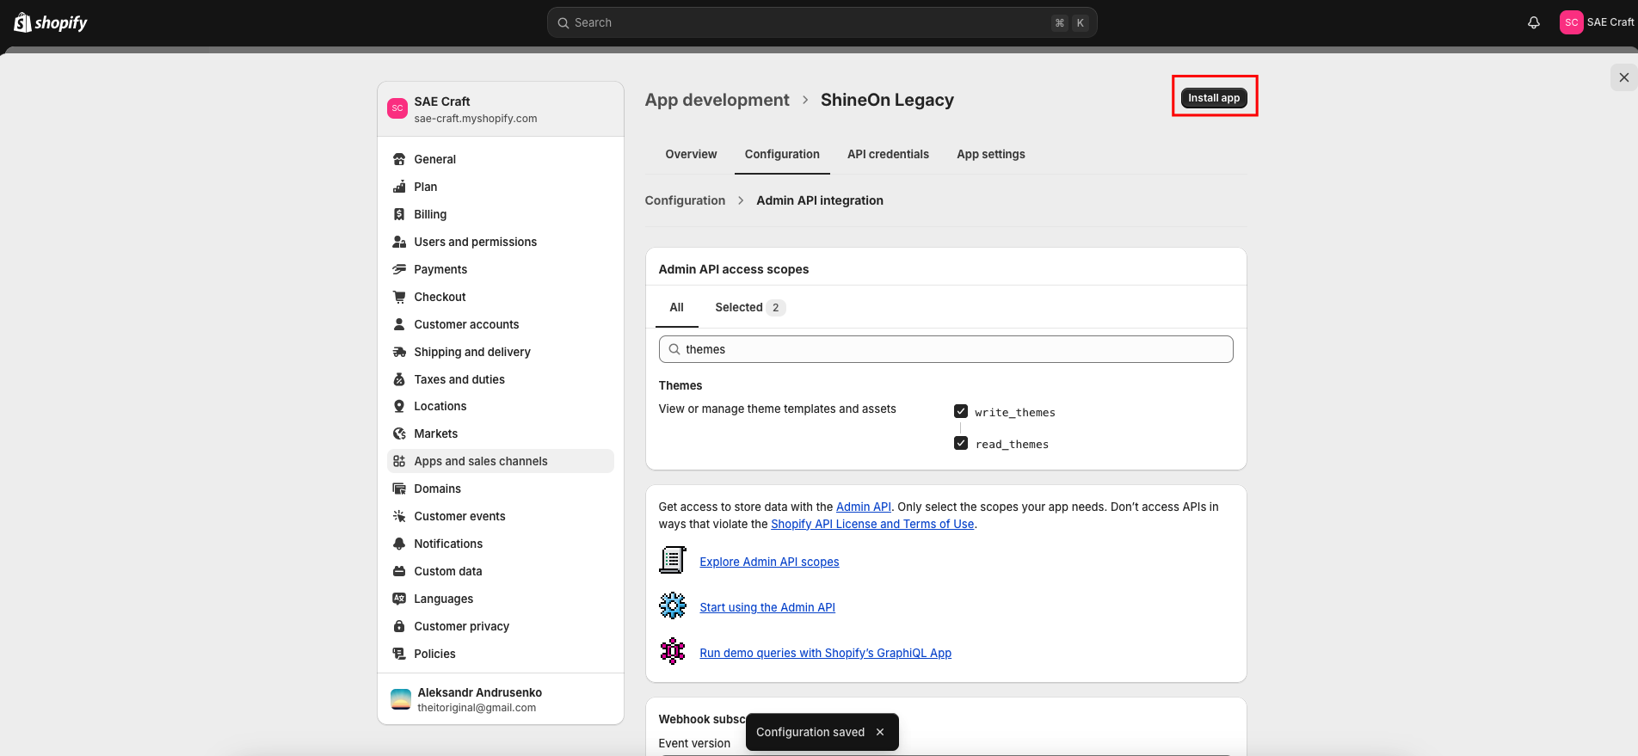Click the Apps and sales channels icon
Screen dimensions: 1638x756
pyautogui.click(x=399, y=461)
